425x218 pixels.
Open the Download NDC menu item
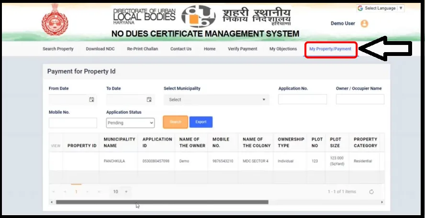click(x=100, y=49)
